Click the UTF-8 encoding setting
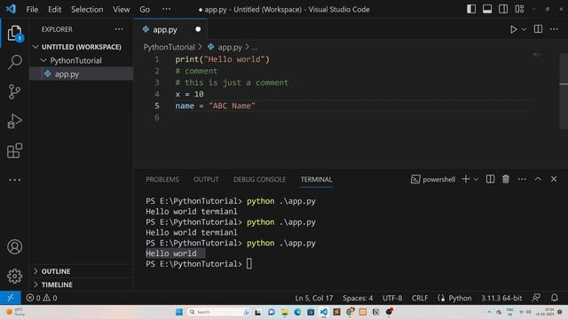The width and height of the screenshot is (568, 319). coord(392,298)
